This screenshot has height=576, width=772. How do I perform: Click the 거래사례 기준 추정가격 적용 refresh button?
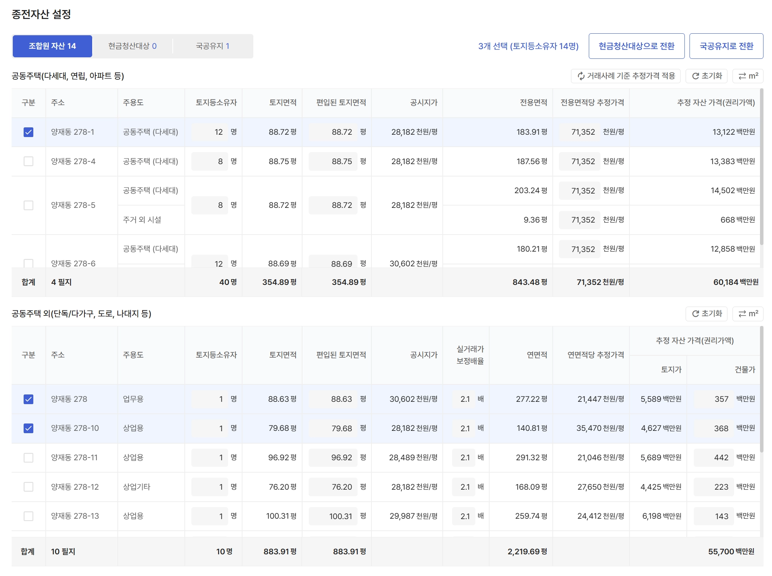coord(625,76)
